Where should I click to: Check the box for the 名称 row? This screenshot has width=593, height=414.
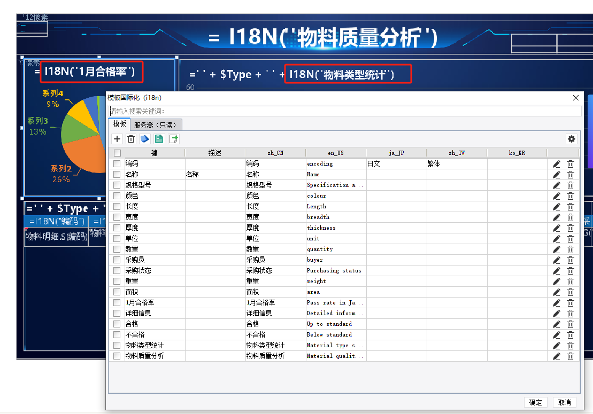[117, 174]
